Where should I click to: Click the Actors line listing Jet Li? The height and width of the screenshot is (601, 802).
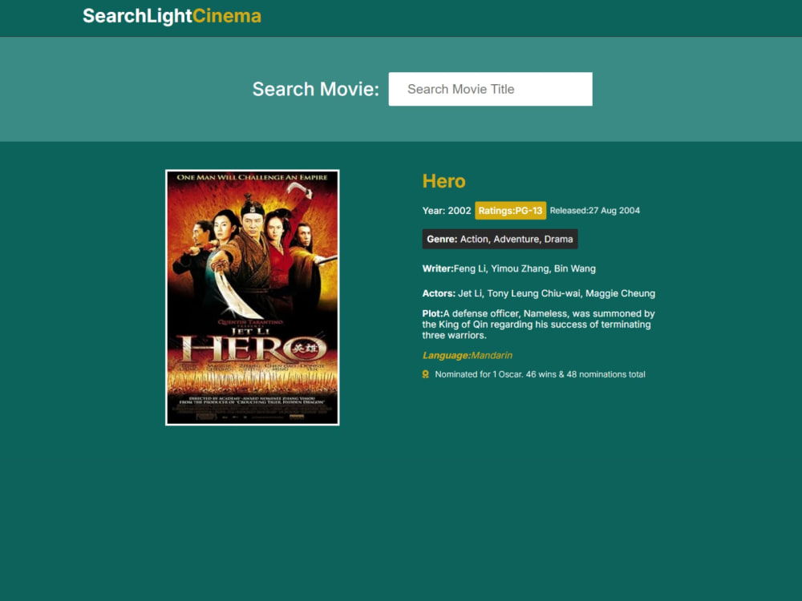pos(539,293)
